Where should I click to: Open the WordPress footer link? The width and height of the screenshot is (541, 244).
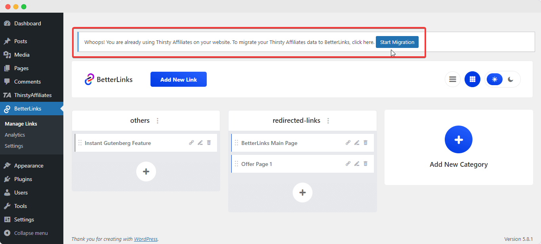click(146, 239)
